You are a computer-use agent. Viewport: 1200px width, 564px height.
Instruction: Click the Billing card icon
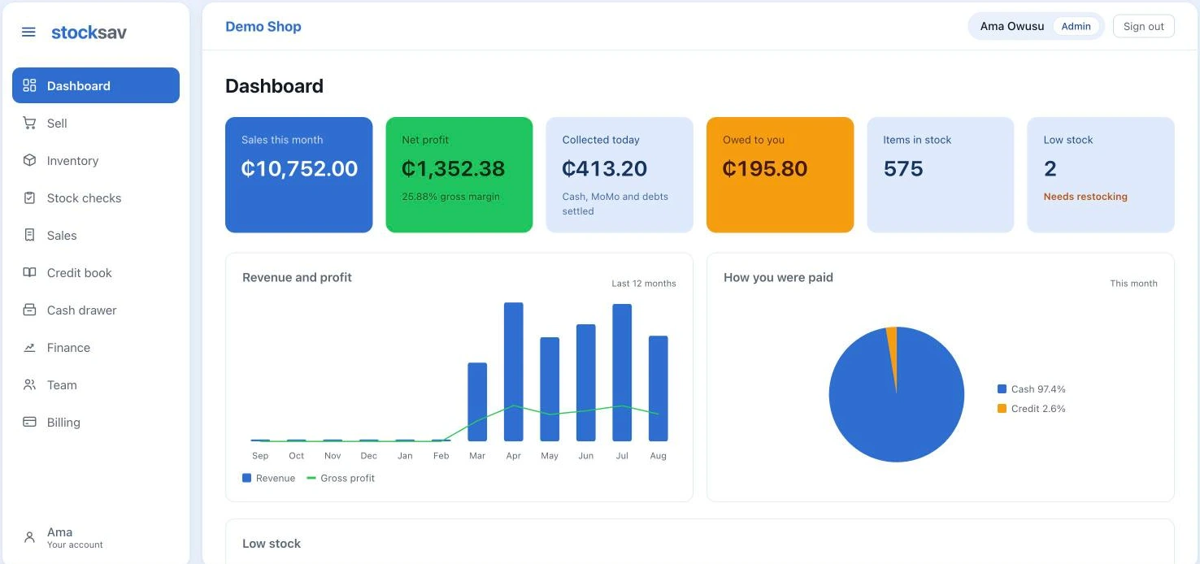(29, 422)
